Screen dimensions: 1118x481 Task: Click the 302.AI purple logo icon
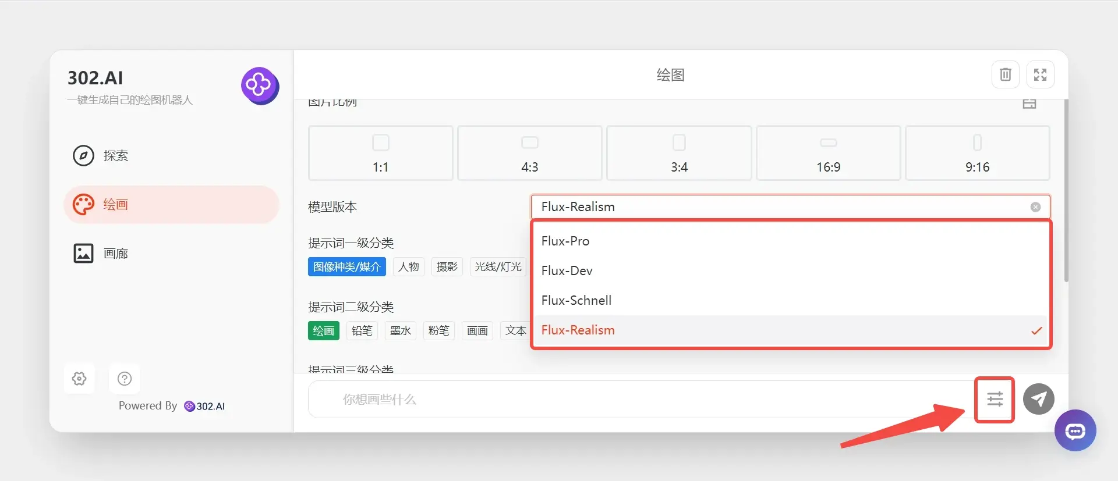pyautogui.click(x=260, y=86)
